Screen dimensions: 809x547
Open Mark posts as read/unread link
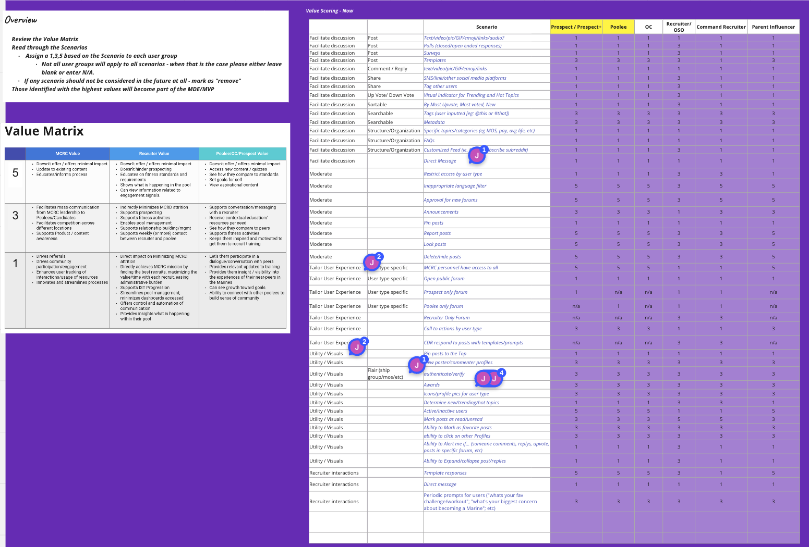pos(453,419)
